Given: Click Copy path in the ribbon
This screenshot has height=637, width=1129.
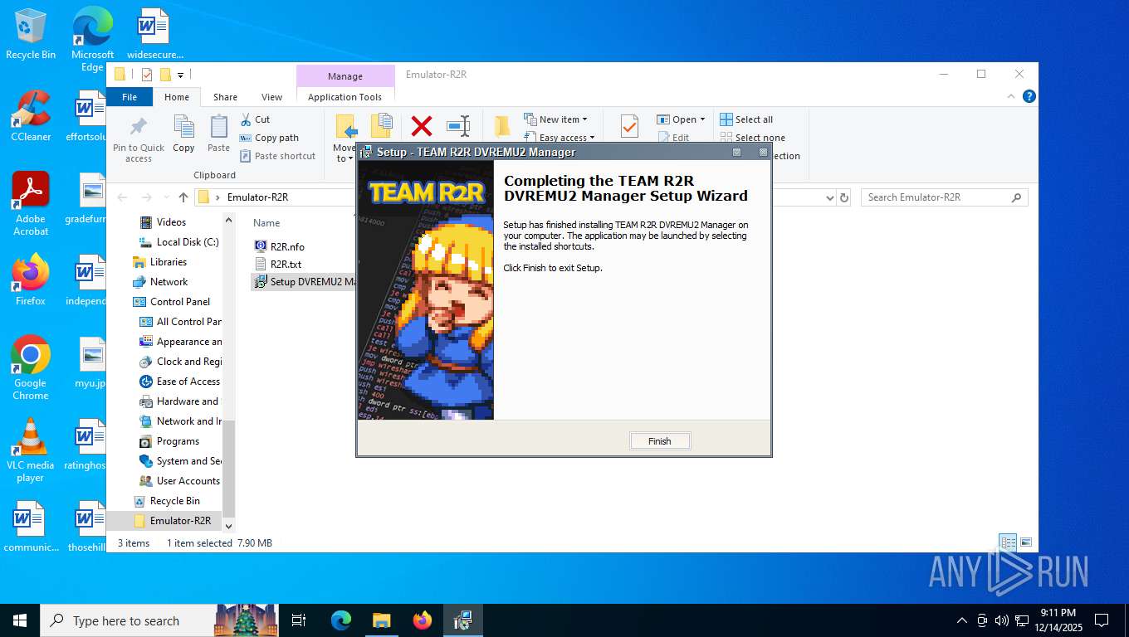Looking at the screenshot, I should coord(269,138).
